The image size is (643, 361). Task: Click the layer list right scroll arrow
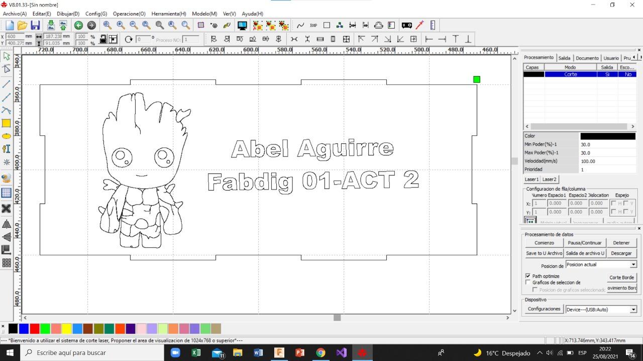coord(632,126)
